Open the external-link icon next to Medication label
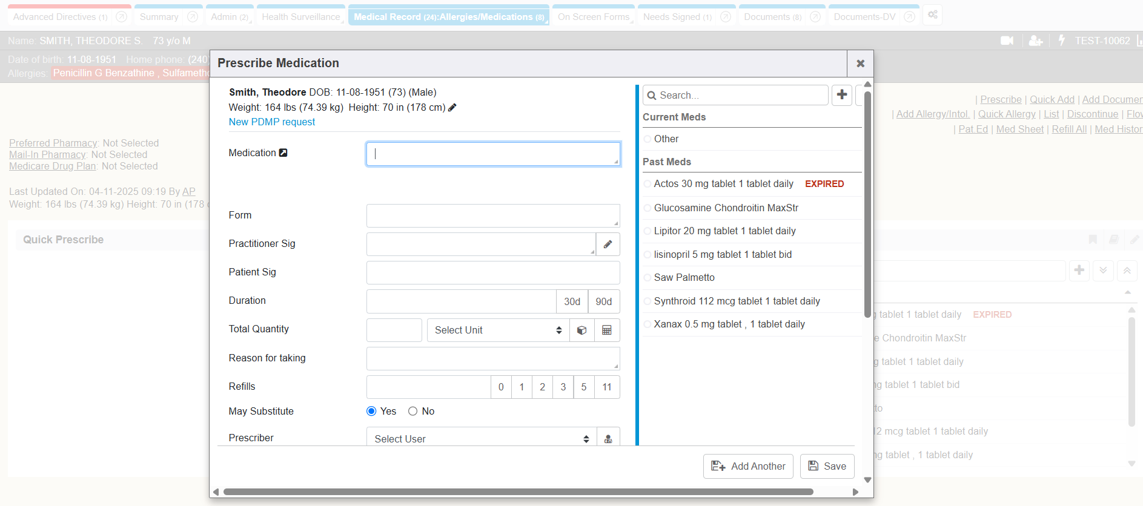This screenshot has height=506, width=1143. (283, 153)
